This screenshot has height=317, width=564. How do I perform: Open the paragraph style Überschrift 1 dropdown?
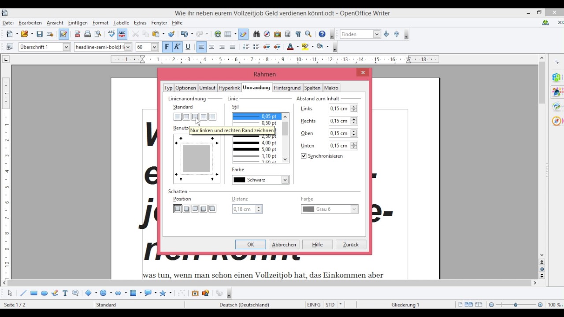pos(67,47)
